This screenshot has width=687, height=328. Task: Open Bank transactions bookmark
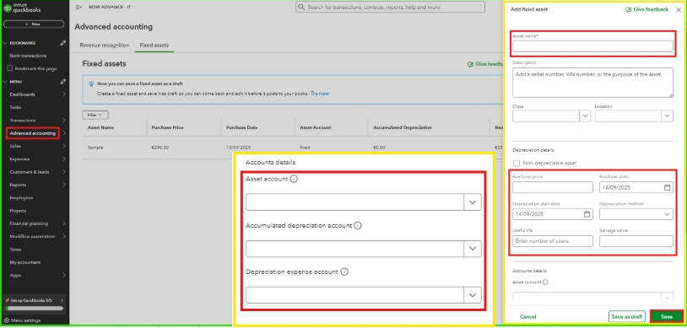[28, 56]
